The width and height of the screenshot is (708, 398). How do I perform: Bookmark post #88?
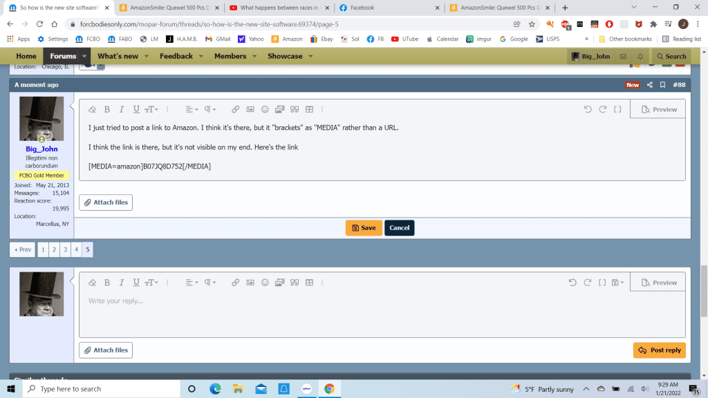click(x=663, y=85)
